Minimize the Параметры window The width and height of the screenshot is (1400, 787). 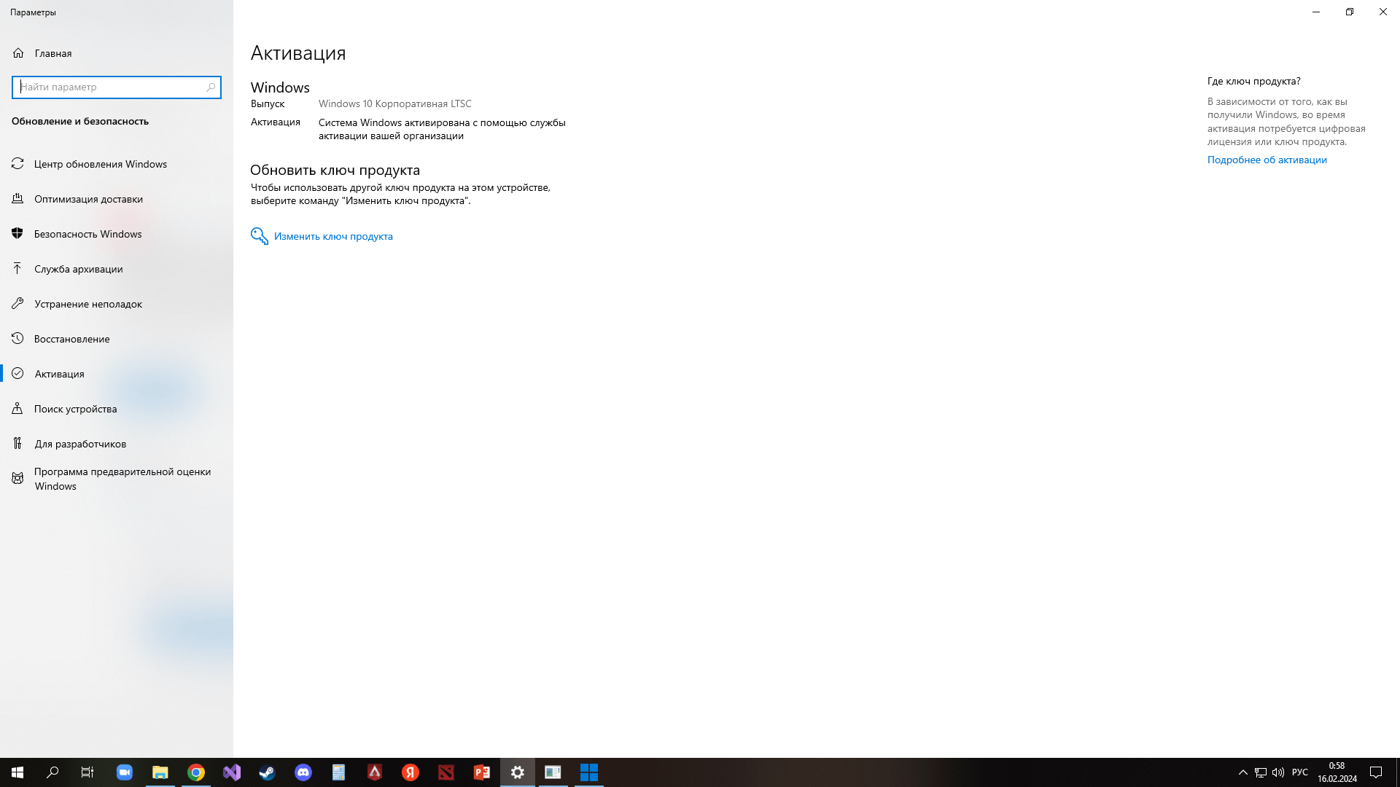[1316, 12]
